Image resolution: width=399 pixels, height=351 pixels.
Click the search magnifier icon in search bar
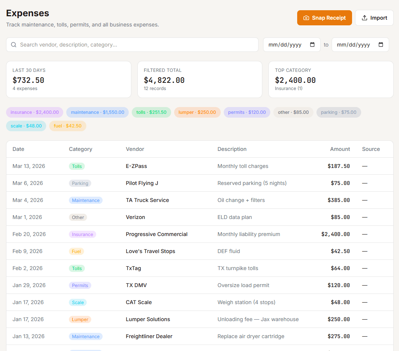(x=14, y=45)
